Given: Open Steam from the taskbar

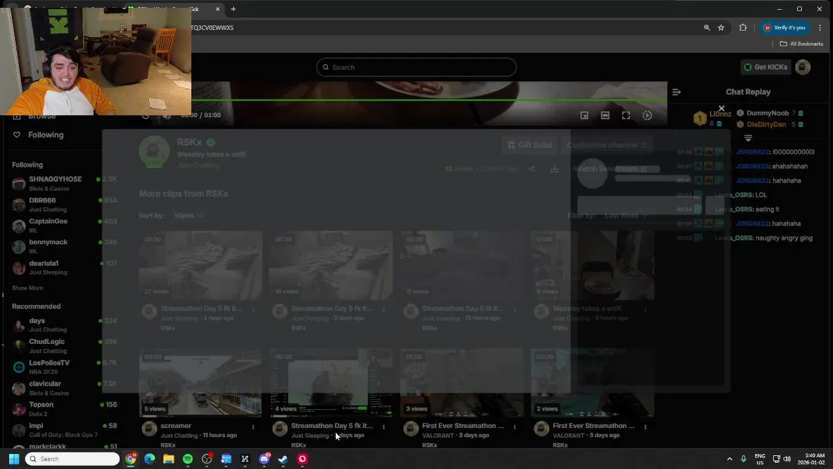Looking at the screenshot, I should pyautogui.click(x=283, y=459).
